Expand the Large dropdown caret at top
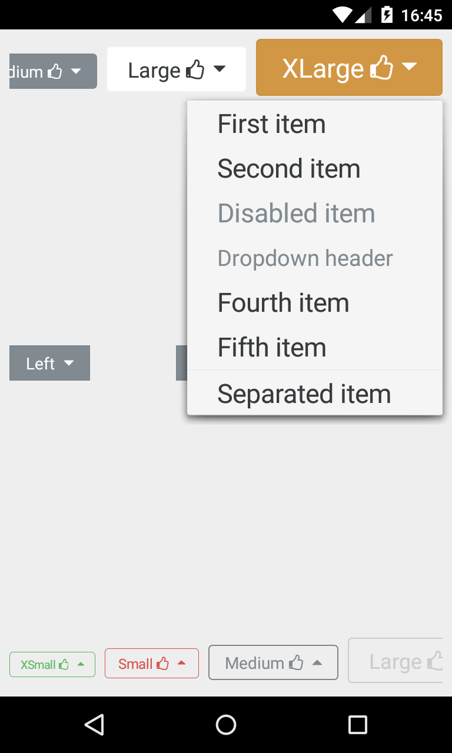452x753 pixels. pyautogui.click(x=219, y=69)
